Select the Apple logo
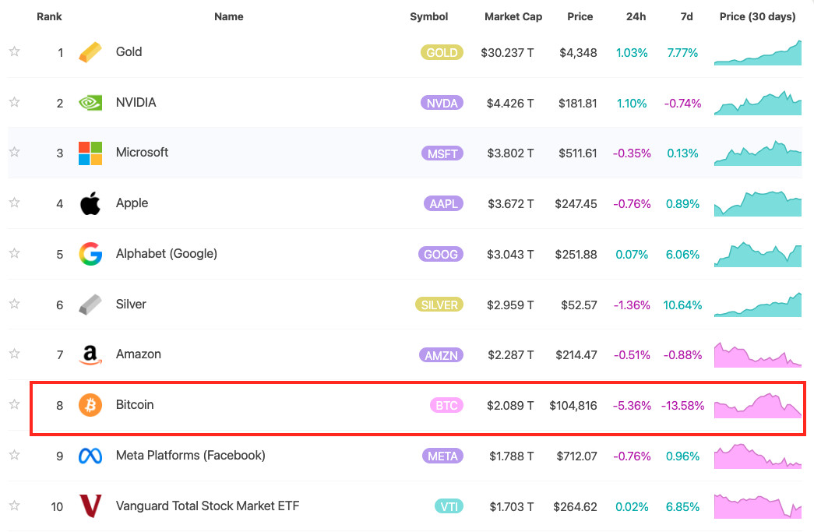 [x=89, y=203]
